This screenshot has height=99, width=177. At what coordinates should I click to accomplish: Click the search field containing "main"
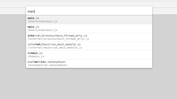pyautogui.click(x=89, y=11)
